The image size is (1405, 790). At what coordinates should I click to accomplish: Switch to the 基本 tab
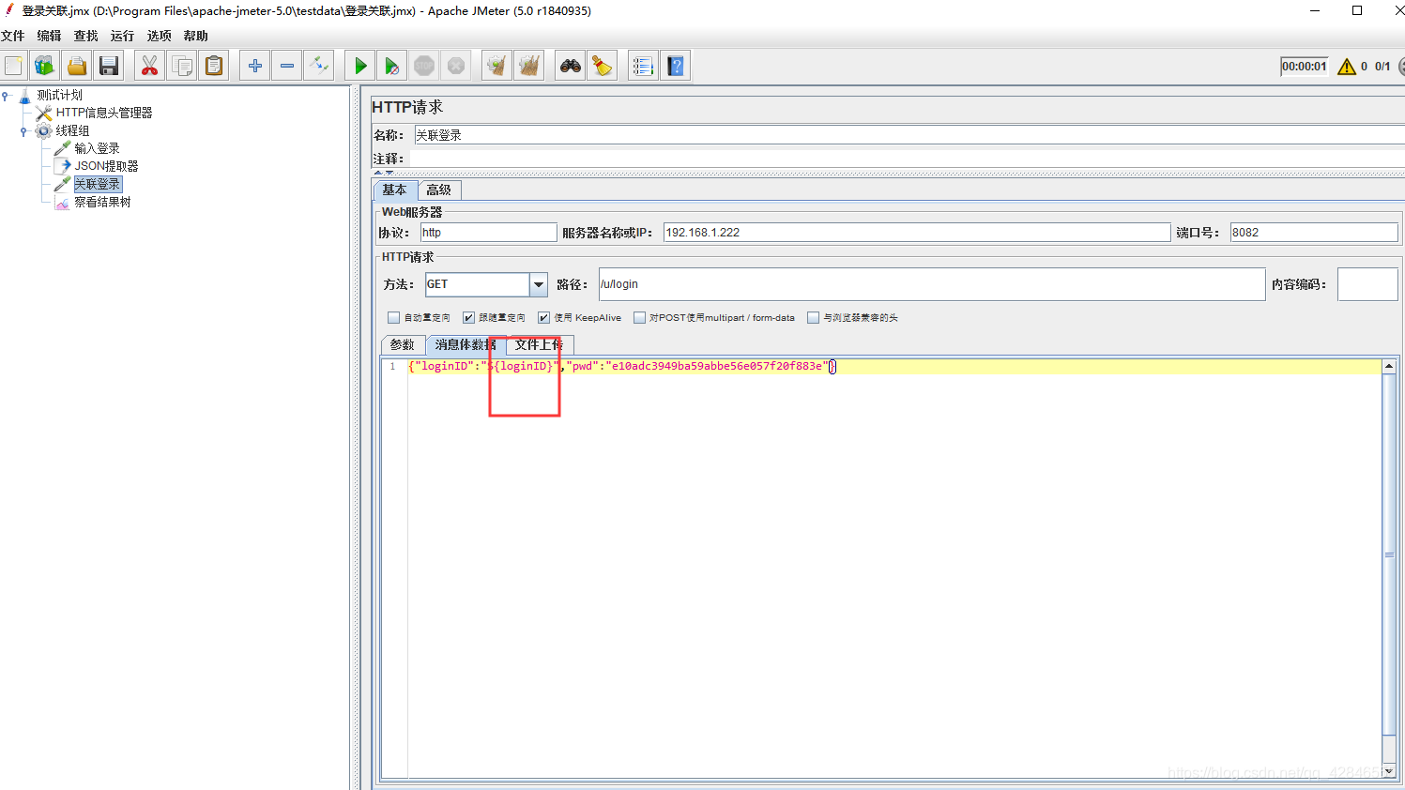point(394,190)
